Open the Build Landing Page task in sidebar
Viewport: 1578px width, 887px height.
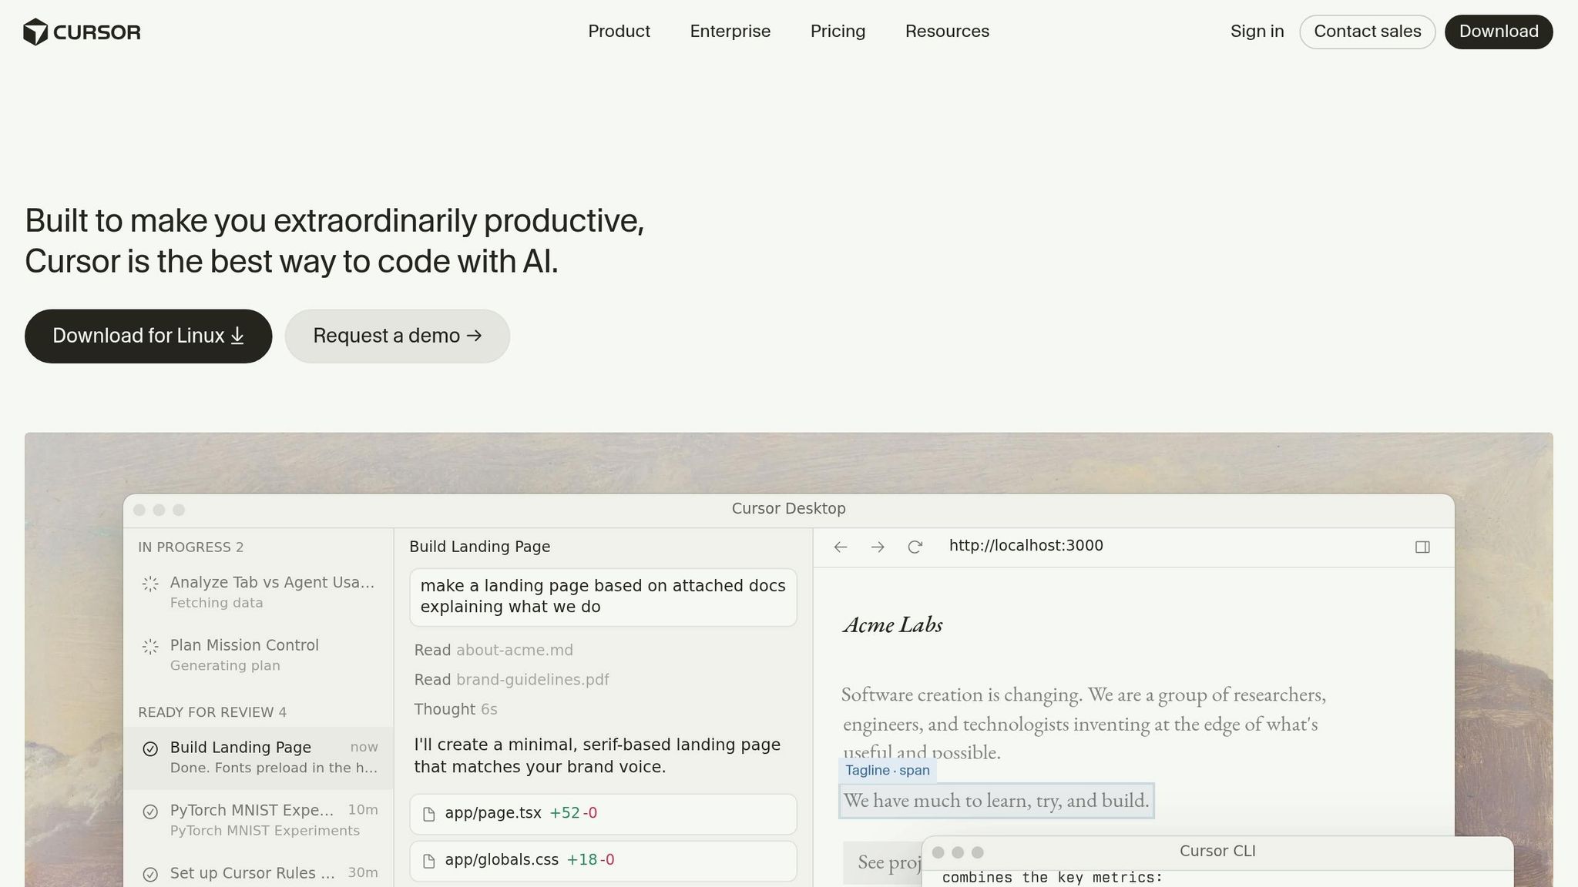point(259,758)
